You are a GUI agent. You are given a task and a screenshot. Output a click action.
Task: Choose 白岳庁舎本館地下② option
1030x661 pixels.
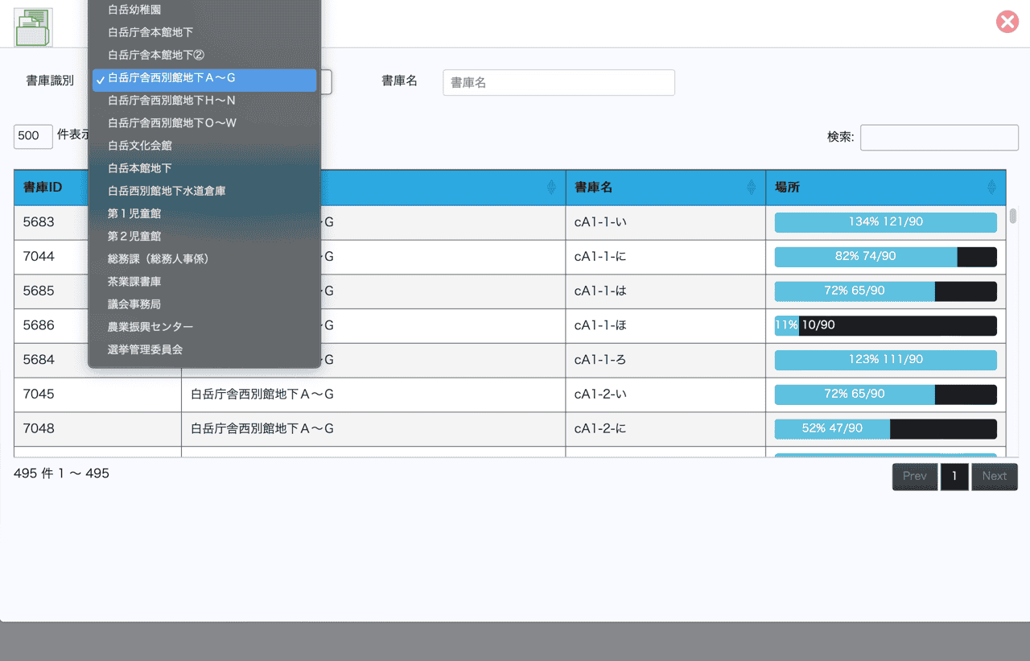pyautogui.click(x=156, y=55)
